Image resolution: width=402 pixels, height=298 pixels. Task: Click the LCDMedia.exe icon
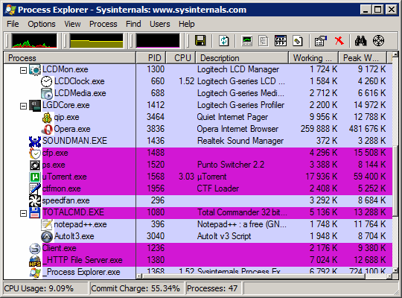pyautogui.click(x=47, y=93)
